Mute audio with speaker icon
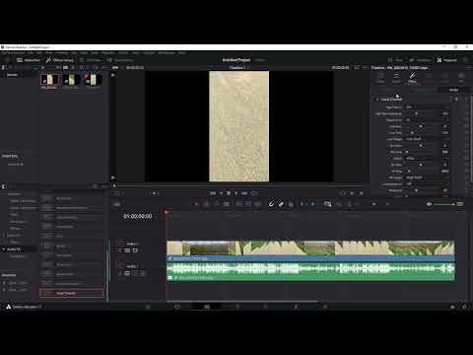Image resolution: width=473 pixels, height=355 pixels. coord(429,204)
